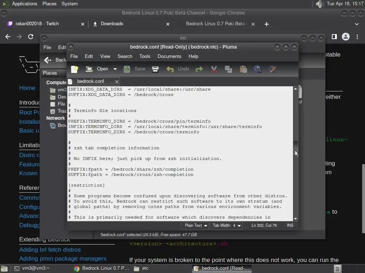Screen dimensions: 365x273
Task: Open the Places menu in top panel
Action: pyautogui.click(x=49, y=4)
